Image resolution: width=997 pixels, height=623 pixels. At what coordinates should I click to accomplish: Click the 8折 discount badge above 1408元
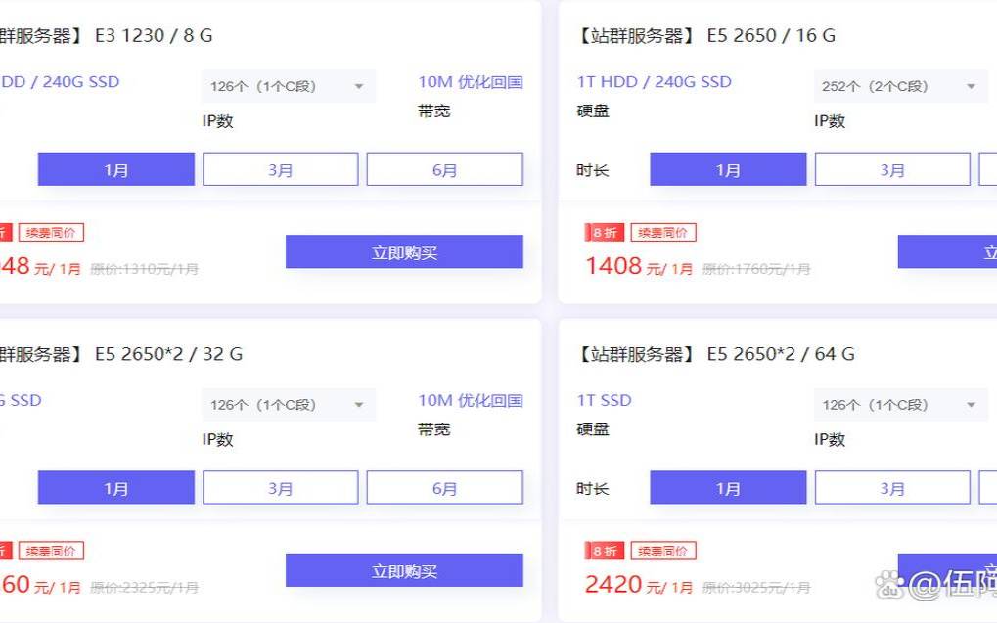(x=604, y=233)
